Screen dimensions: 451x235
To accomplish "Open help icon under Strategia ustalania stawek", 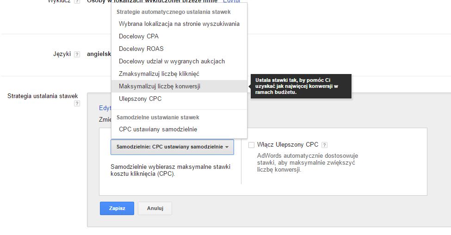I will (x=77, y=104).
